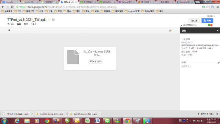The height and width of the screenshot is (124, 220).
Task: Expand the 他の閲覧者 2人 viewers list
Action: [x=189, y=25]
